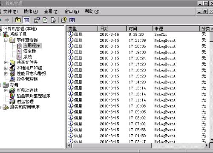The height and width of the screenshot is (153, 213).
Task: Expand the 本地用户和组 tree node
Action: (x=6, y=68)
